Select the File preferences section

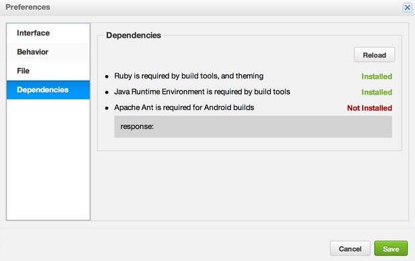pos(48,71)
